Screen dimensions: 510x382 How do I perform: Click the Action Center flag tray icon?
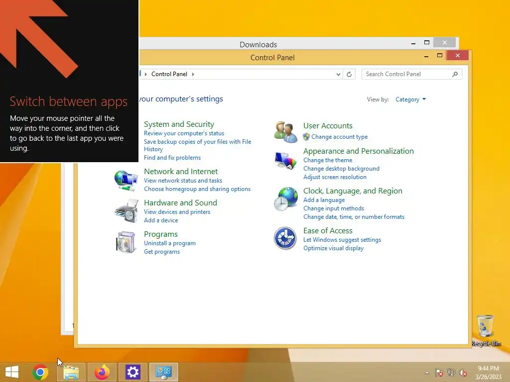pyautogui.click(x=439, y=373)
